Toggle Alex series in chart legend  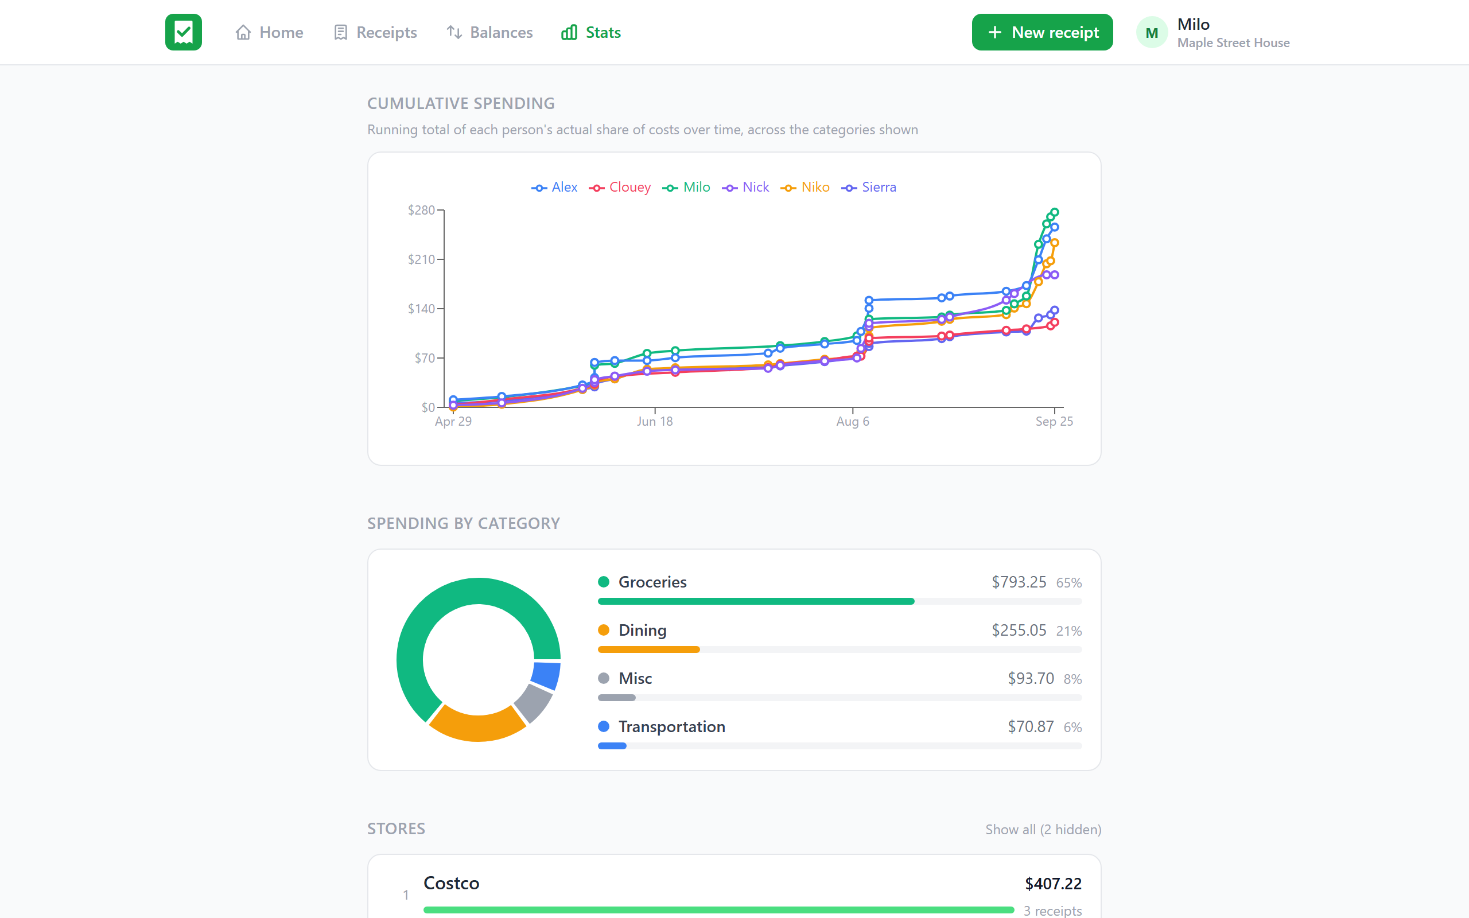pos(554,187)
